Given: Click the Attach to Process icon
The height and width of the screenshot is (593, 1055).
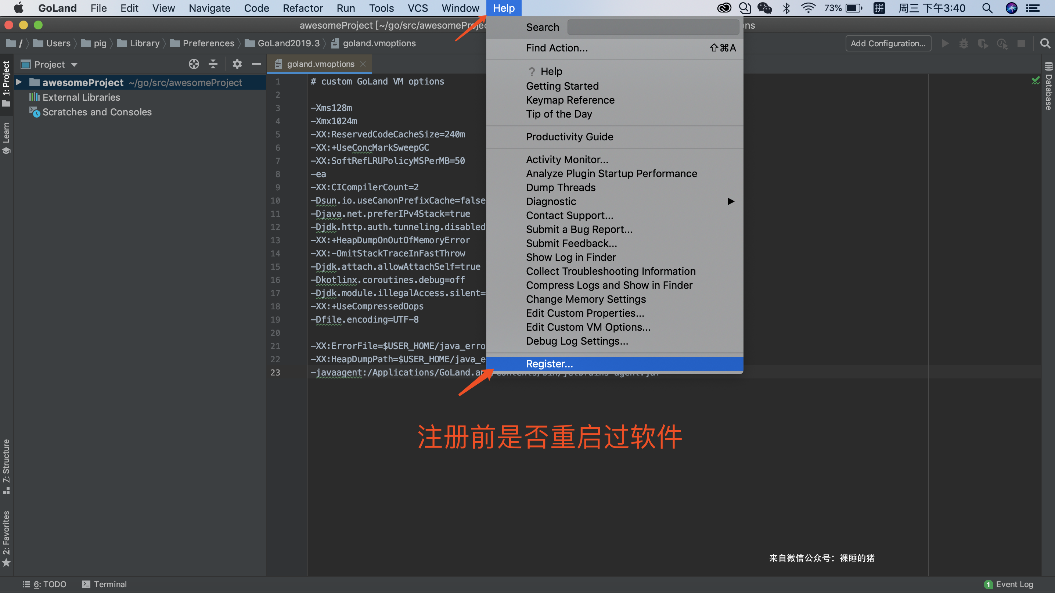Looking at the screenshot, I should pyautogui.click(x=1002, y=43).
